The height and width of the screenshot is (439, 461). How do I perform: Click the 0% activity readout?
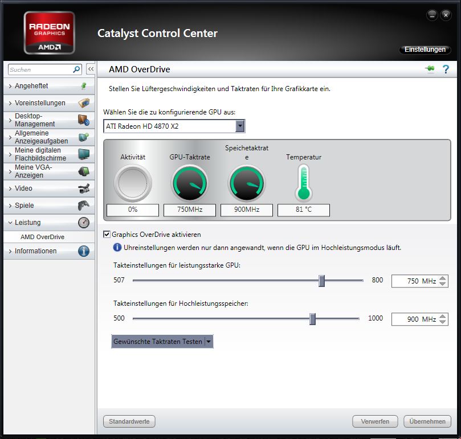(133, 210)
